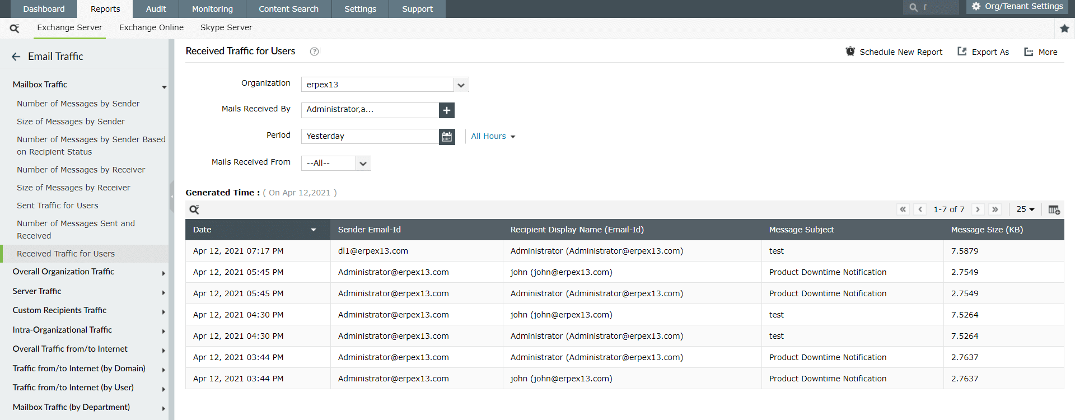This screenshot has width=1075, height=420.
Task: Open help icon next to Received Traffic title
Action: 315,52
